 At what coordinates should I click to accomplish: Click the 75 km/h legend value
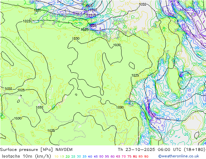(x=129, y=156)
